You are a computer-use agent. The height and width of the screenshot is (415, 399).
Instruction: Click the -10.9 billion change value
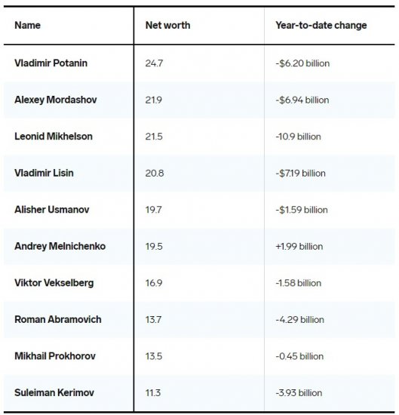298,137
